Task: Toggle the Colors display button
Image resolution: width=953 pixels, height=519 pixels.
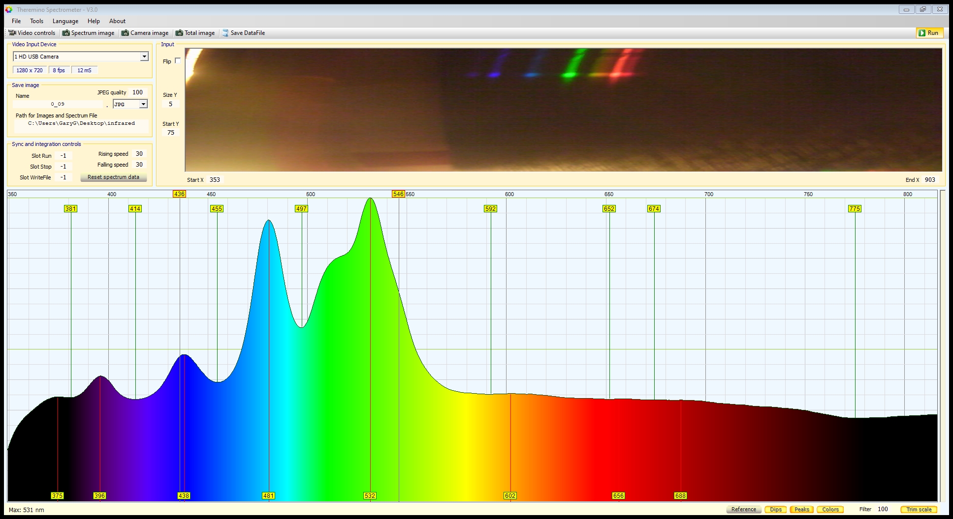Action: pyautogui.click(x=830, y=509)
